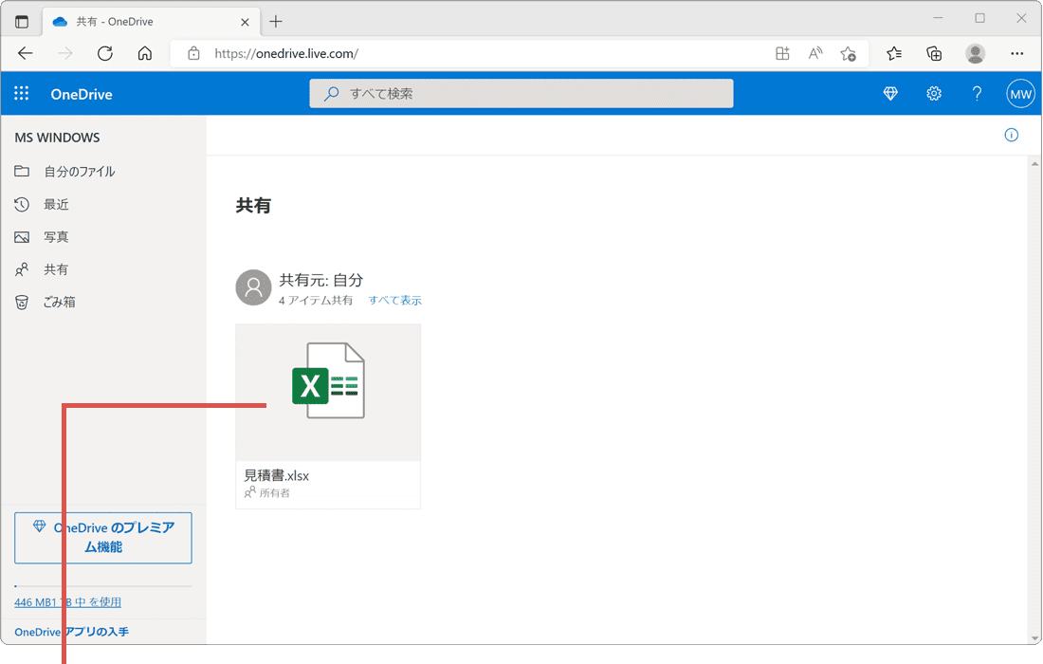
Task: Click the browser back arrow
Action: [x=26, y=53]
